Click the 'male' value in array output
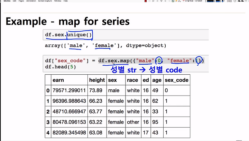The image size is (249, 141). [76, 45]
